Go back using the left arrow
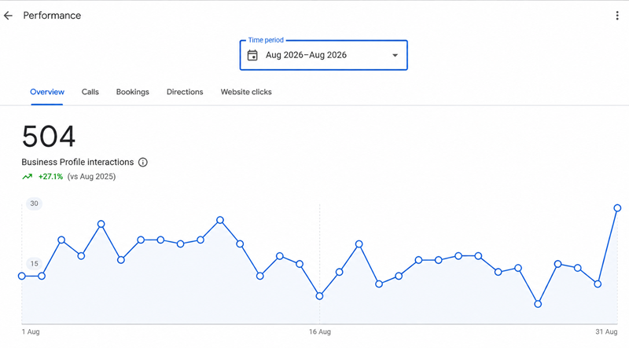 coord(8,16)
